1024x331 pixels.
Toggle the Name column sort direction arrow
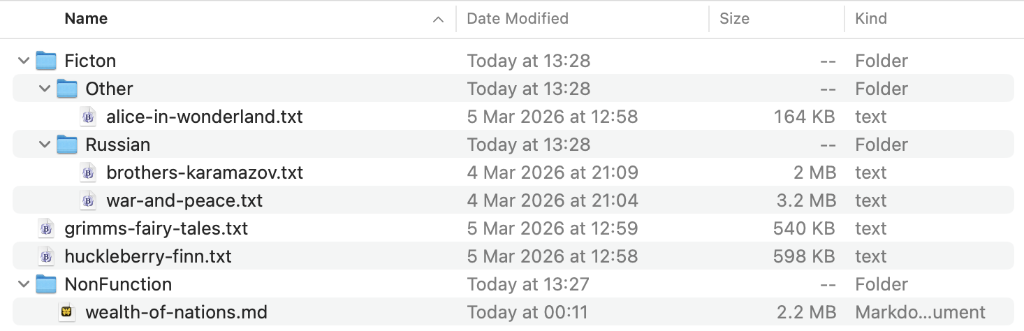click(x=439, y=20)
